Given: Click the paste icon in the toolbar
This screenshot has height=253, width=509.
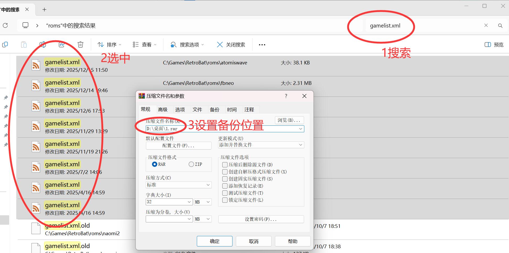Looking at the screenshot, I should (x=24, y=45).
